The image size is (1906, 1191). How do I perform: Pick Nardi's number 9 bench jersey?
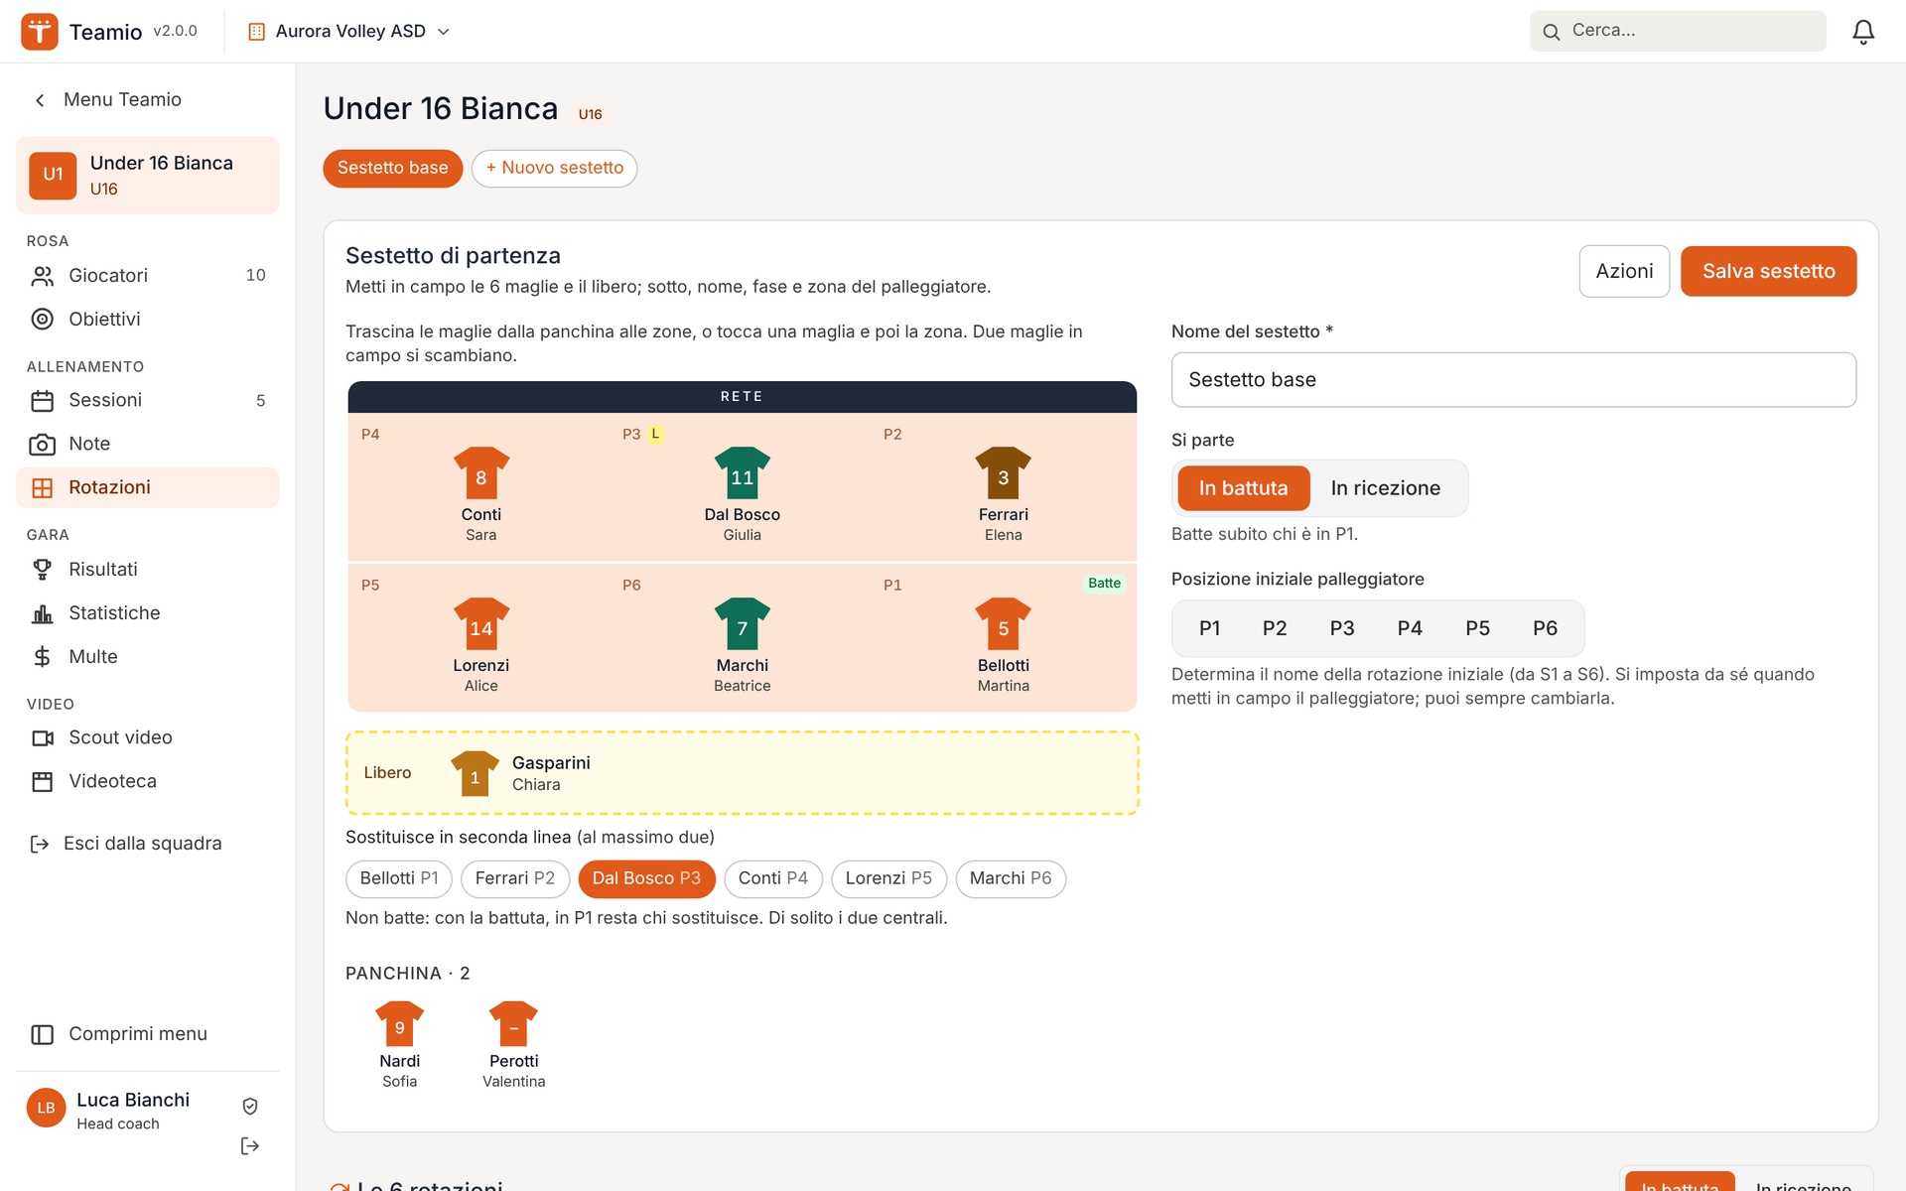coord(400,1024)
